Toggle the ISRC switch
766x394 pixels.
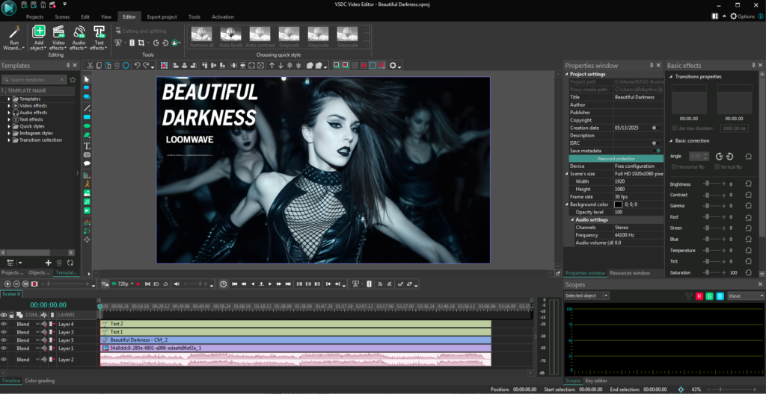(x=656, y=143)
